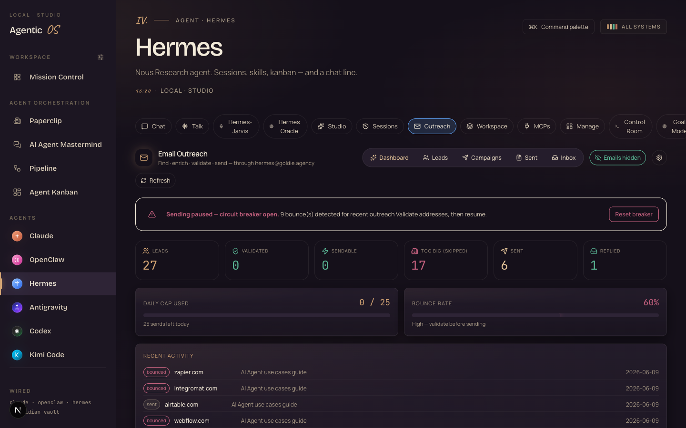Open the Control Room tab
Image resolution: width=686 pixels, height=428 pixels.
[x=630, y=126]
